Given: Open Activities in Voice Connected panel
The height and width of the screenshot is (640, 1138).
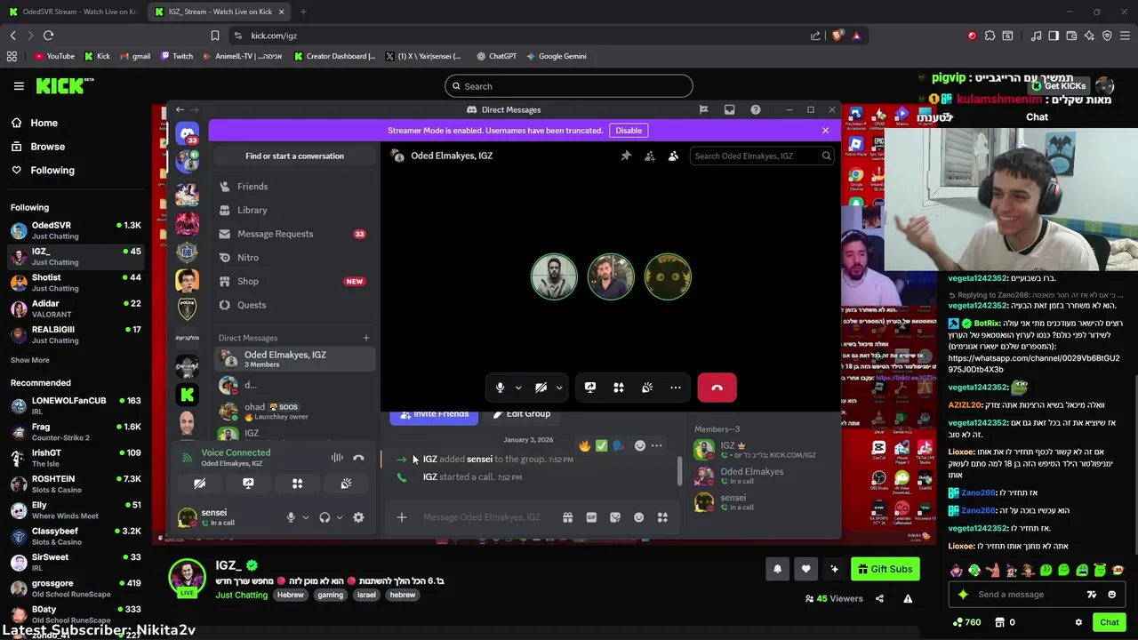Looking at the screenshot, I should click(x=297, y=484).
